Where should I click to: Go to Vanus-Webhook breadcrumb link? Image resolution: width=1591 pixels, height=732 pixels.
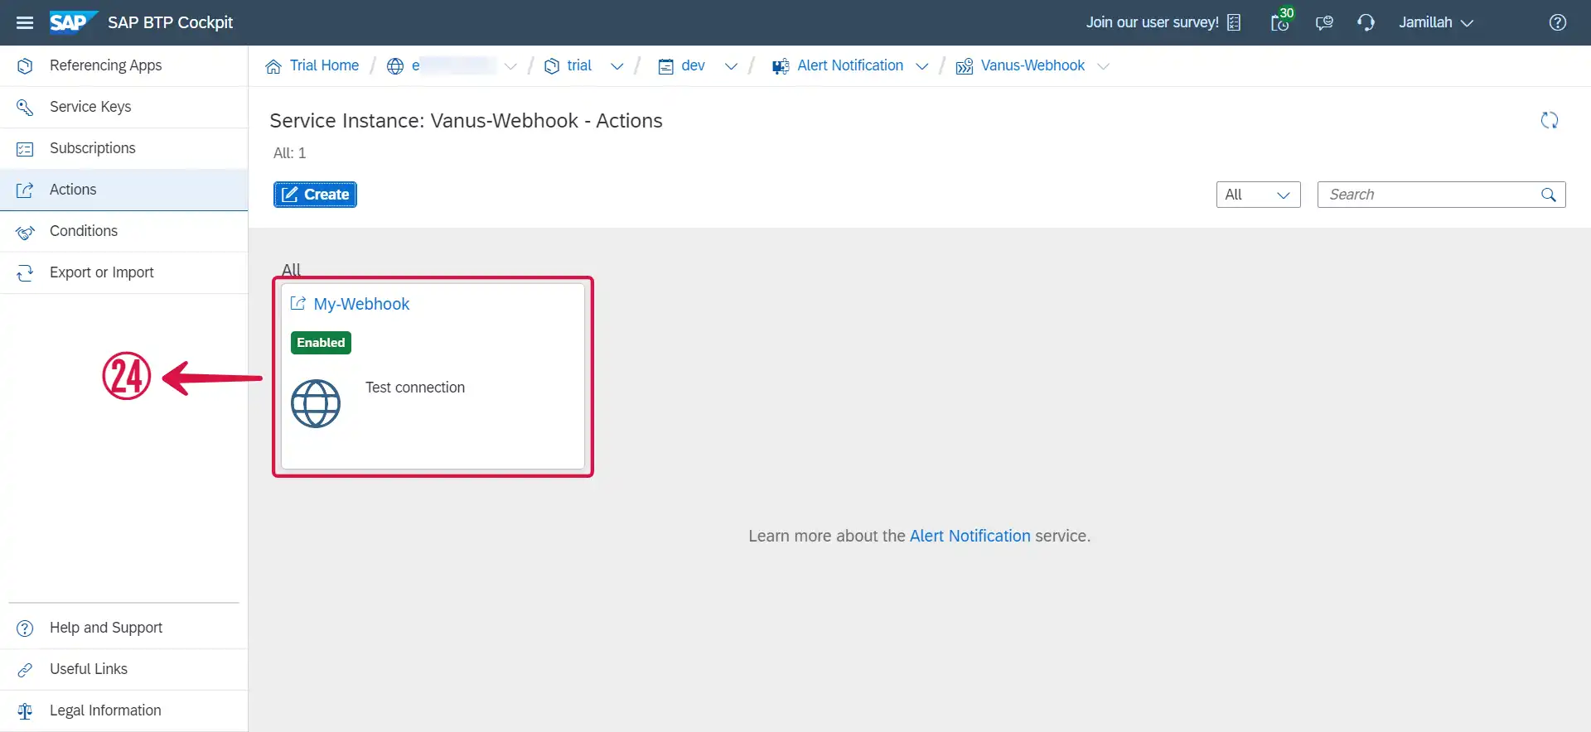click(x=1032, y=65)
